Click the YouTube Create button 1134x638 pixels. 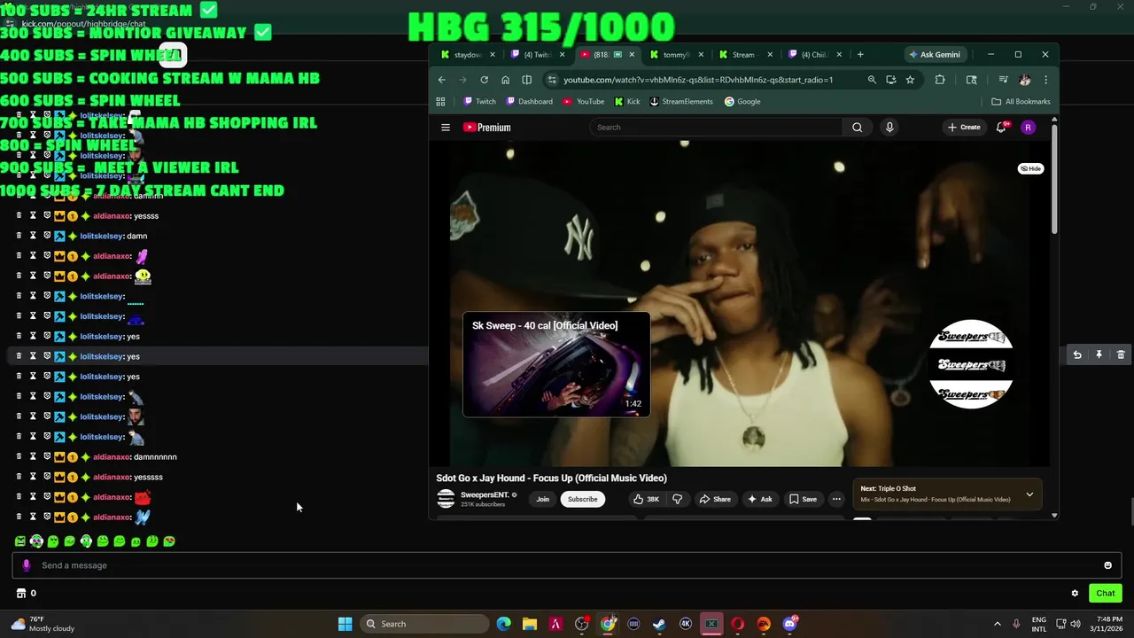(x=964, y=128)
